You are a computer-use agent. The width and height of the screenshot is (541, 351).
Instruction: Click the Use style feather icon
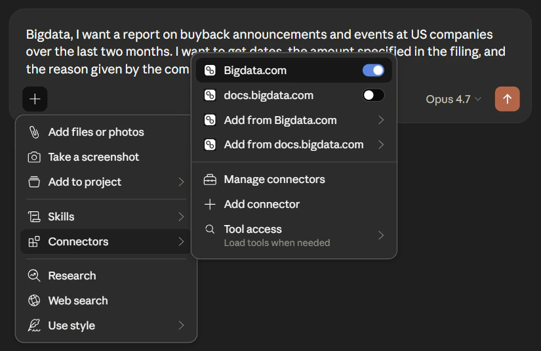(x=34, y=325)
